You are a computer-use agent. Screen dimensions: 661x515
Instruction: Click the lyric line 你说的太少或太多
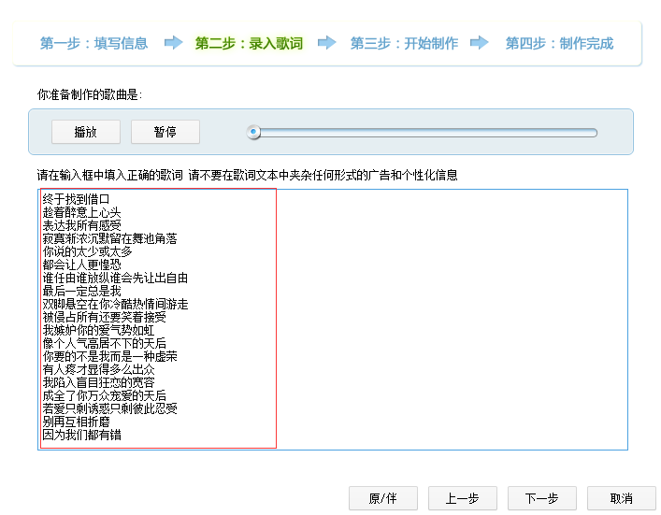[88, 251]
